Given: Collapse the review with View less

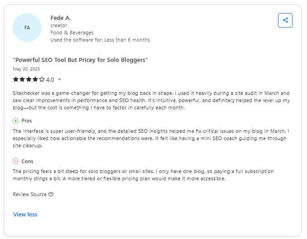Looking at the screenshot, I should point(25,214).
